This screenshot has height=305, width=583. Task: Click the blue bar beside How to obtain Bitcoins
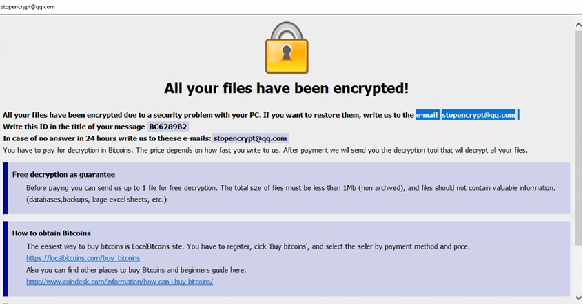click(x=5, y=258)
